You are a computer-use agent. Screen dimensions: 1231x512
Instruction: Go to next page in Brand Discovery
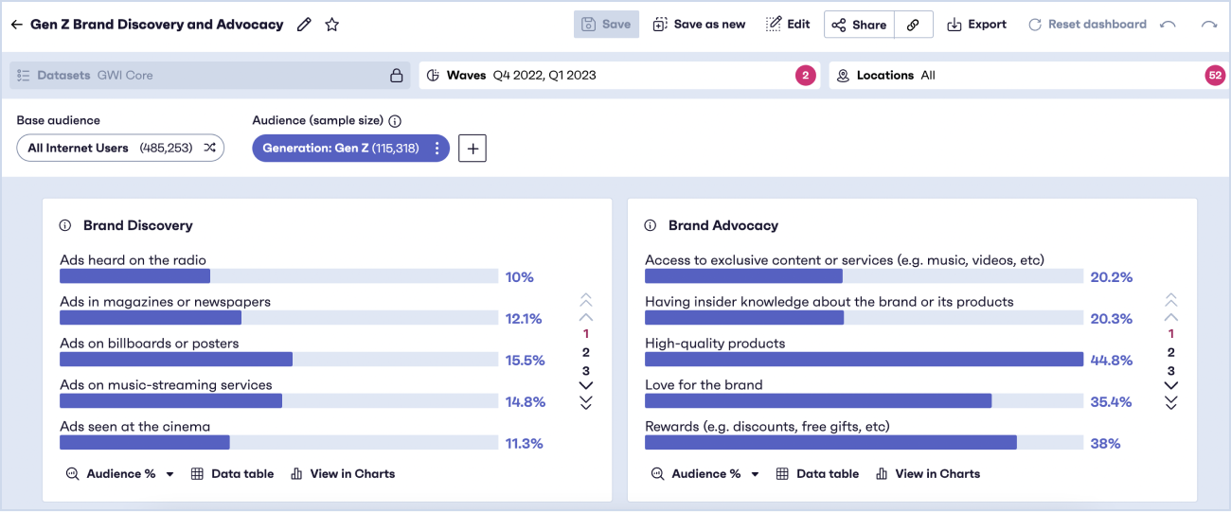click(x=586, y=385)
